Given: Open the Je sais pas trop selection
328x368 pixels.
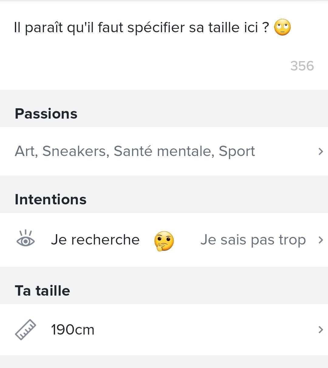Looking at the screenshot, I should coord(253,240).
